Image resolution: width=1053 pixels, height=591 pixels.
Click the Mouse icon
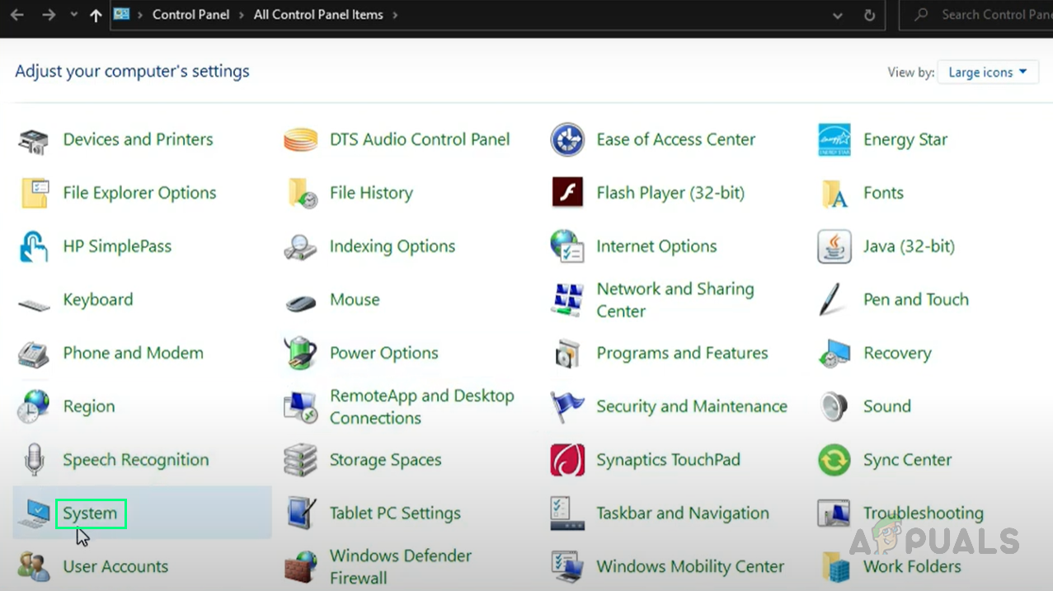(x=301, y=303)
